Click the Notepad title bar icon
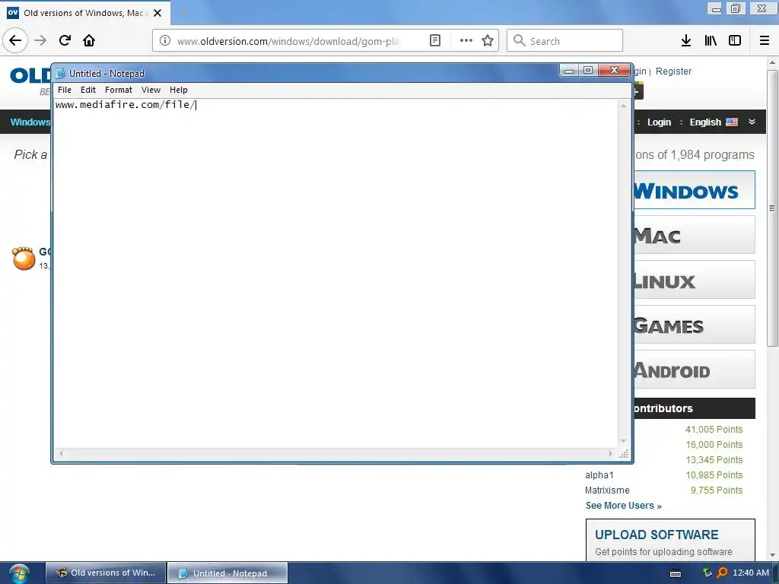Viewport: 779px width, 584px height. (x=61, y=74)
